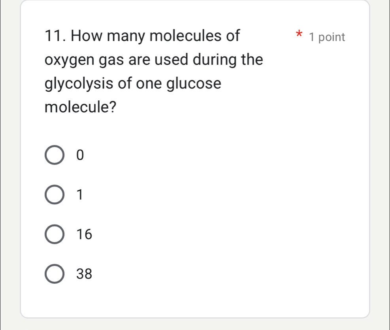390x330 pixels.
Task: Select the radio button for answer 38
Action: pos(55,274)
